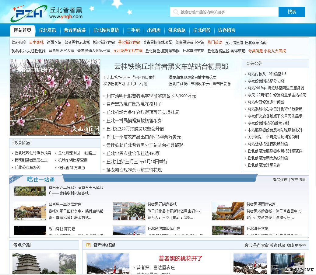316x275 pixels.
Task: Open quick link 机动车辆违章查询
Action: coord(73,160)
